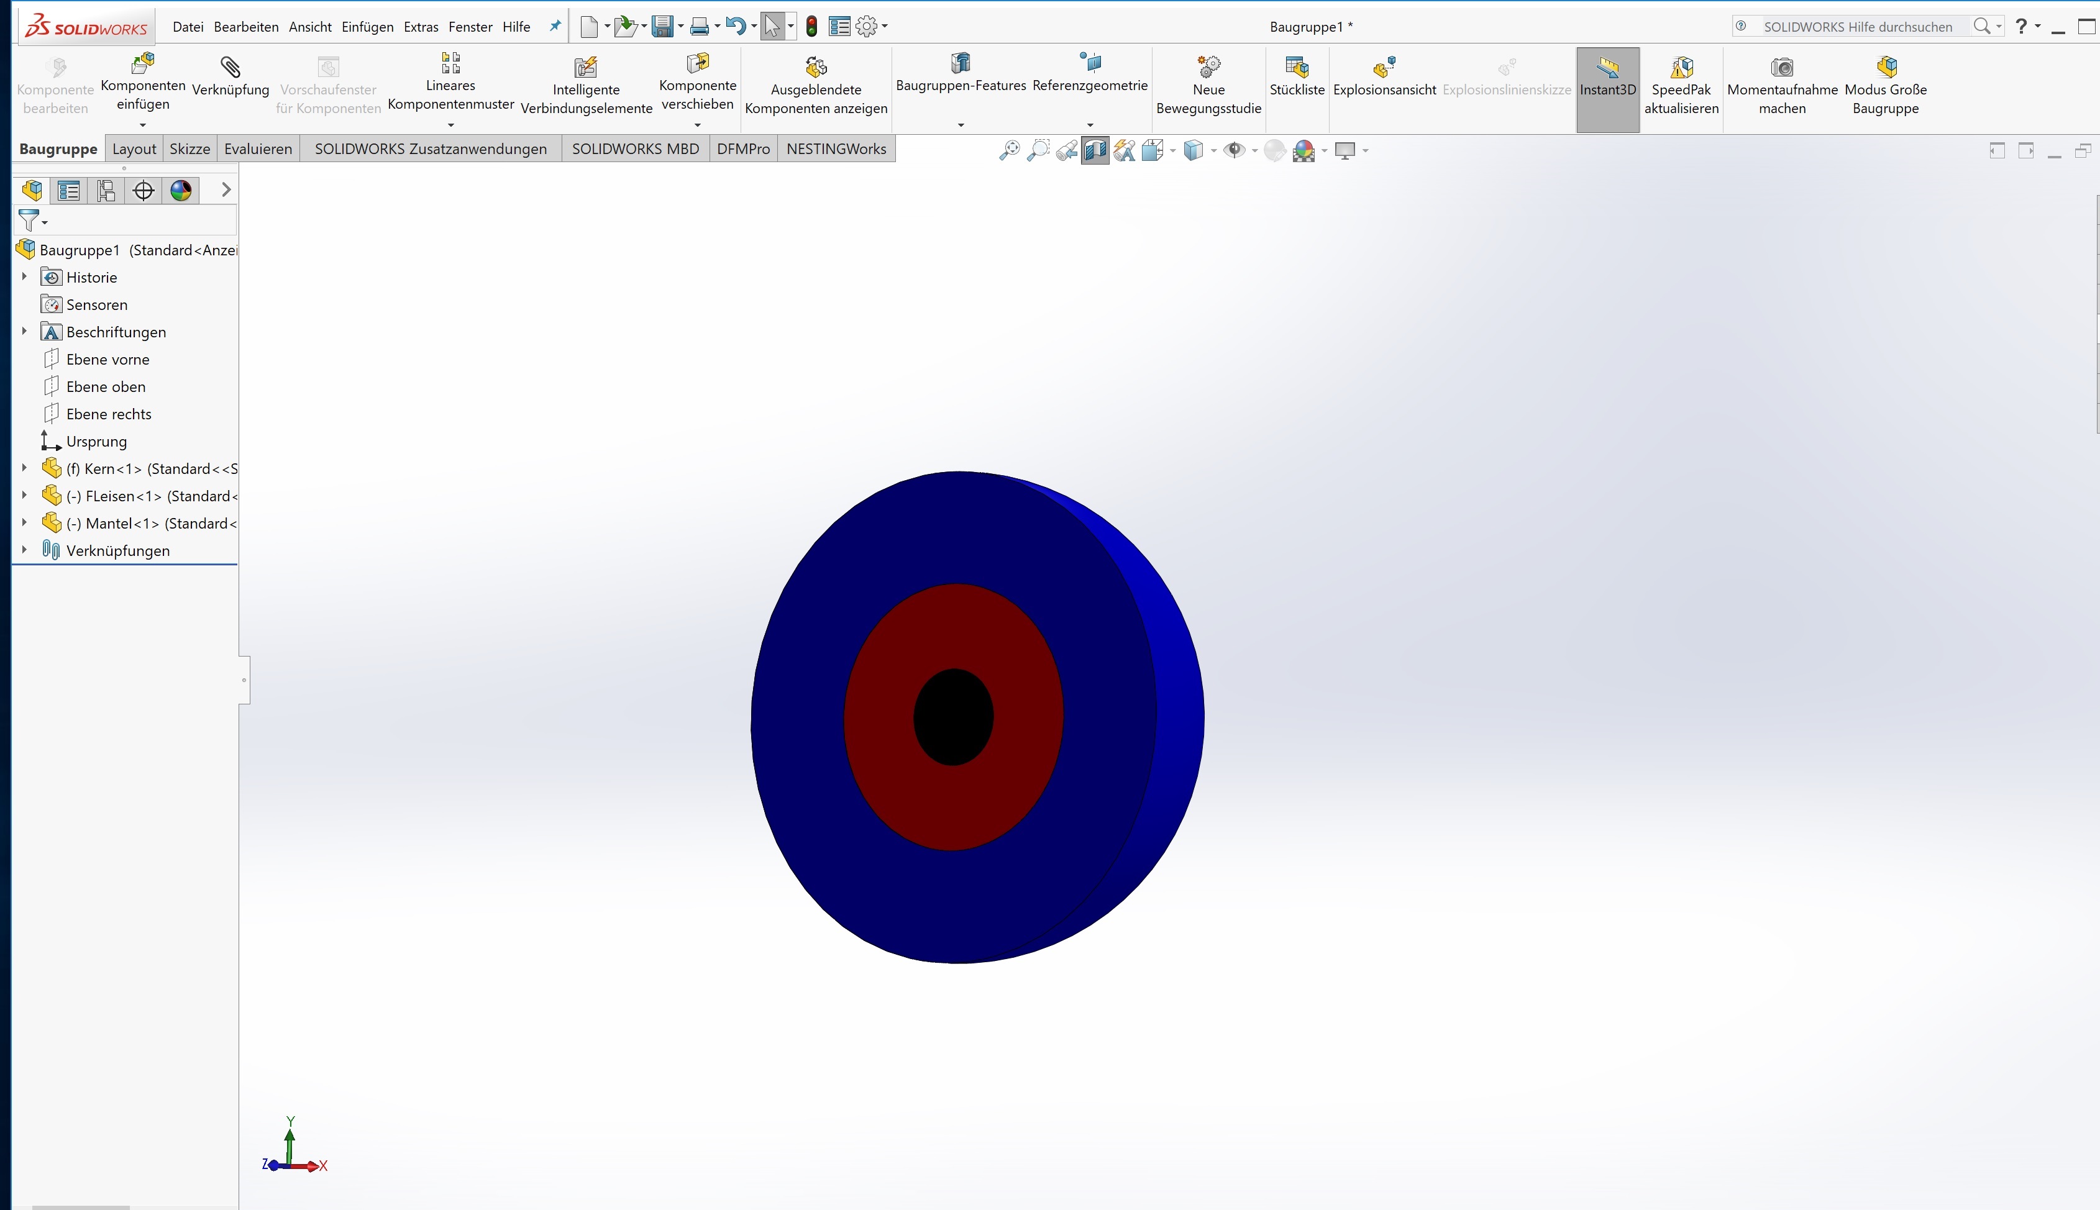This screenshot has height=1210, width=2100.
Task: Click the Apply Scene icon
Action: tap(1304, 150)
